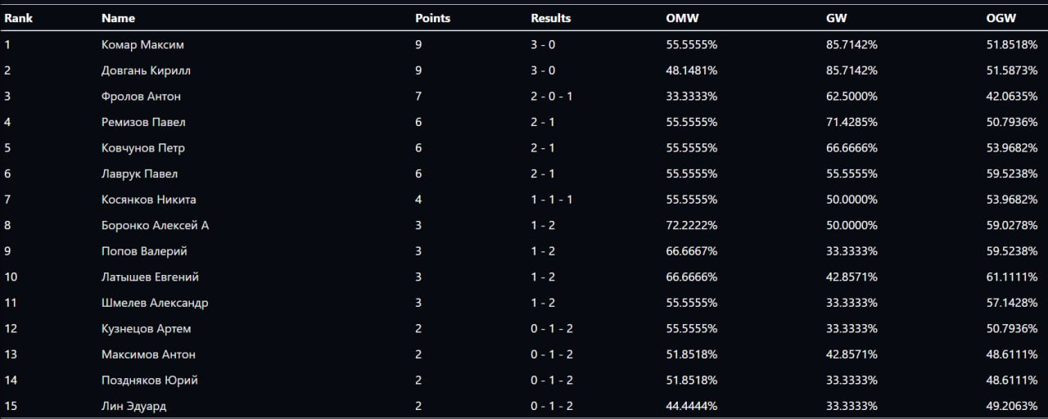Sort by the Name column header

118,18
